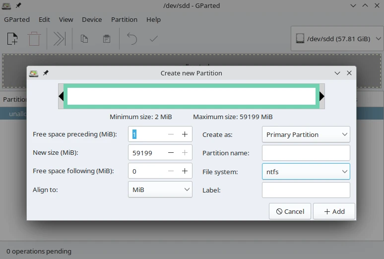The width and height of the screenshot is (384, 259).
Task: Click the Cancel button
Action: click(290, 211)
